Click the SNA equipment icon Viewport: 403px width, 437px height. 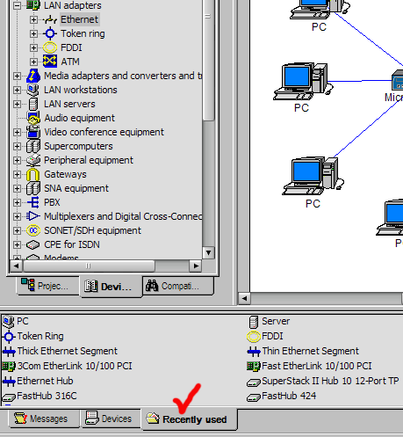[33, 188]
